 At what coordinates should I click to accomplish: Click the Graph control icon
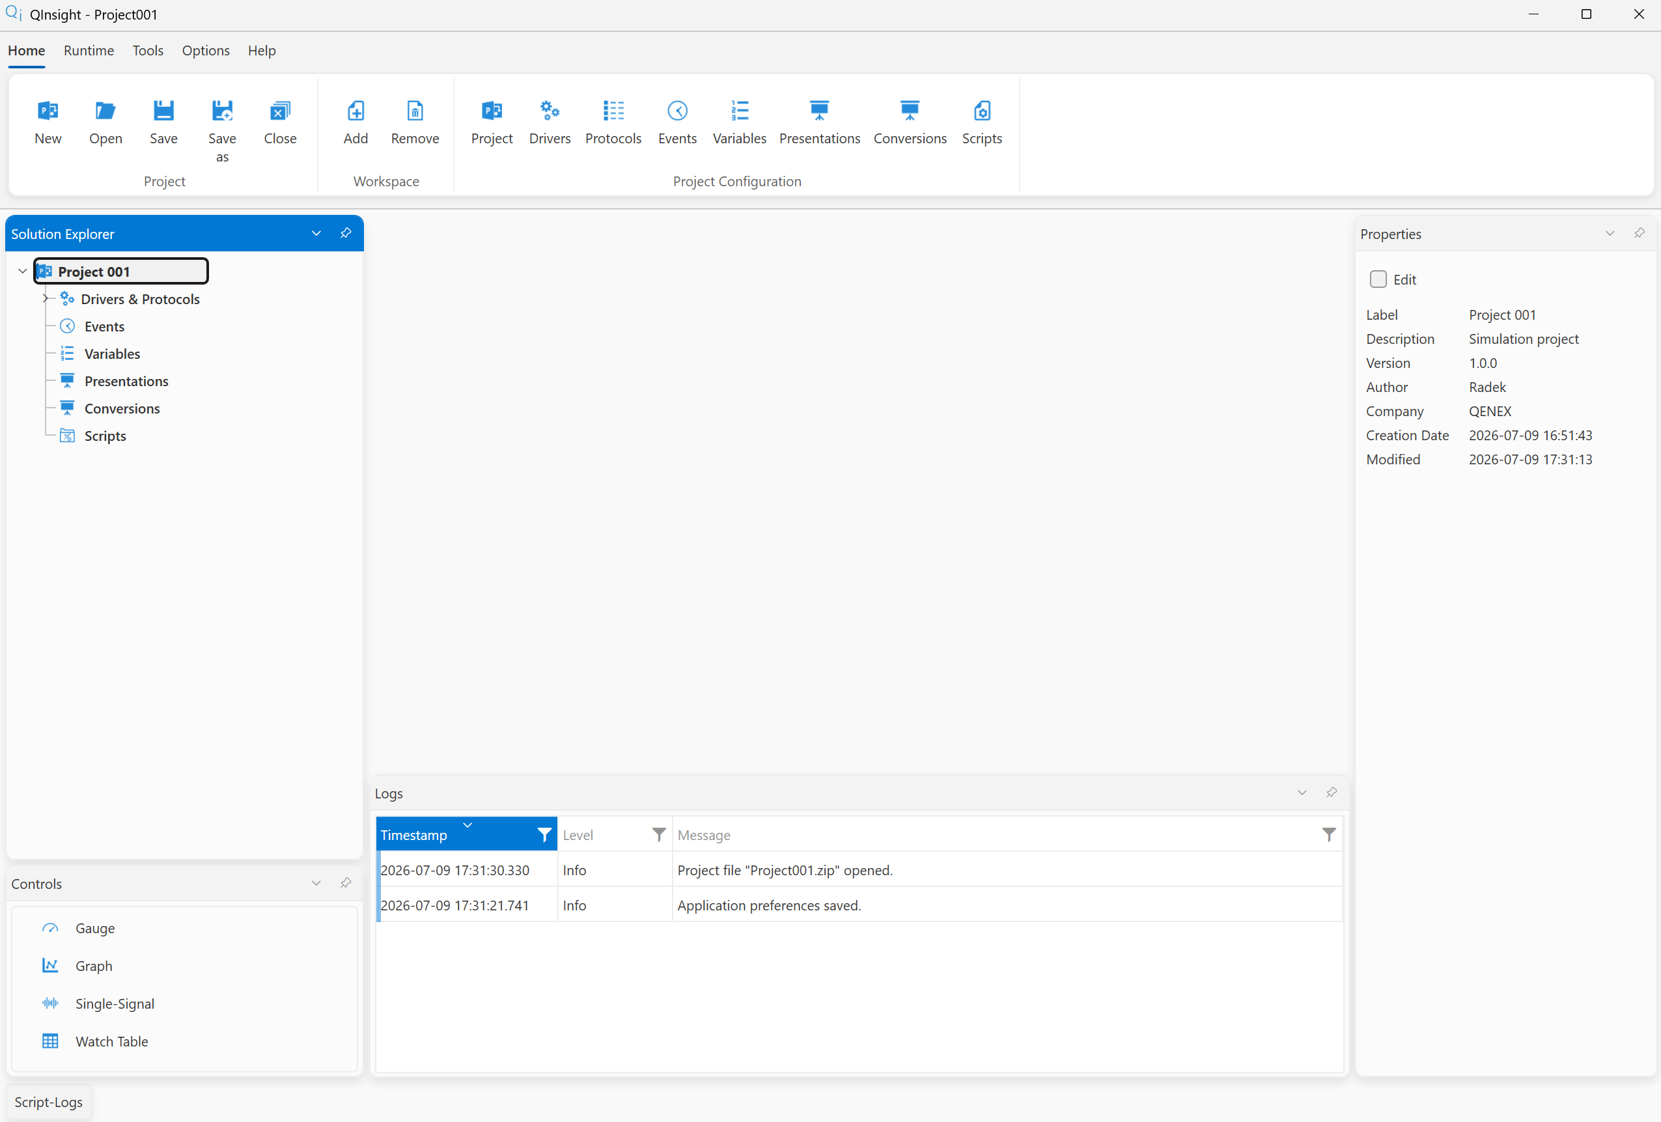click(50, 966)
